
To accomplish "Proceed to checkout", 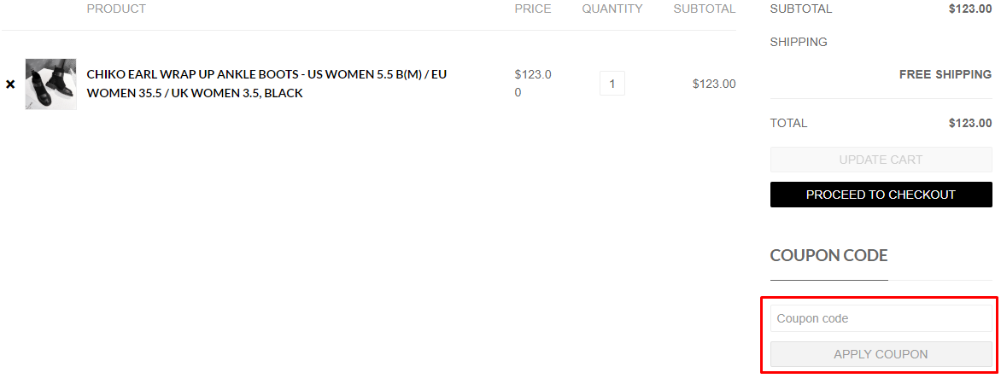I will (x=881, y=195).
